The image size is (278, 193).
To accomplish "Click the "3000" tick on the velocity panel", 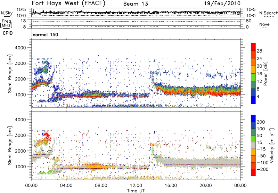I will (x=20, y=135).
